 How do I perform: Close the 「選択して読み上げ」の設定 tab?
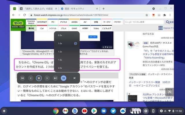[56, 9]
